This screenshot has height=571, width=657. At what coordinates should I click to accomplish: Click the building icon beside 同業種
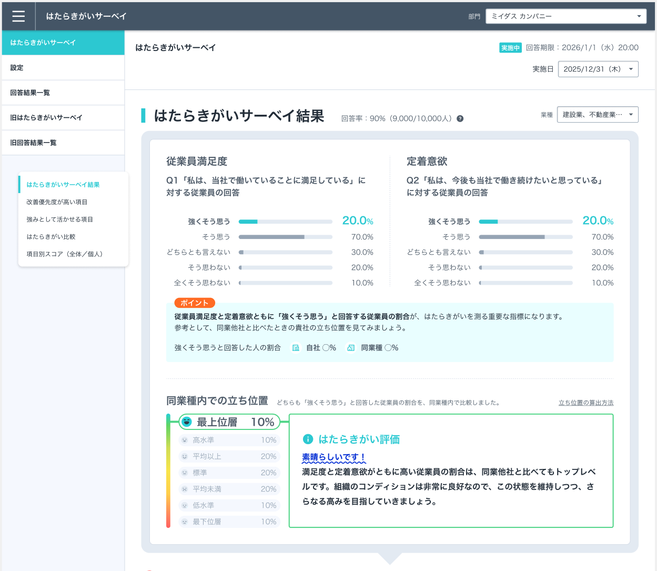tap(351, 348)
